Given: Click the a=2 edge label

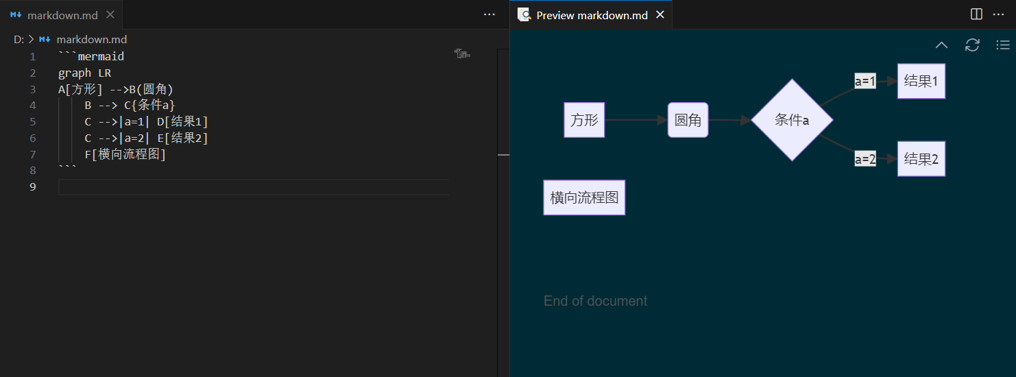Looking at the screenshot, I should 865,159.
